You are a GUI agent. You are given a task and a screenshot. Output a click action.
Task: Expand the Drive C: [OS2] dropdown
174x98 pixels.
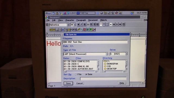pos(126,54)
